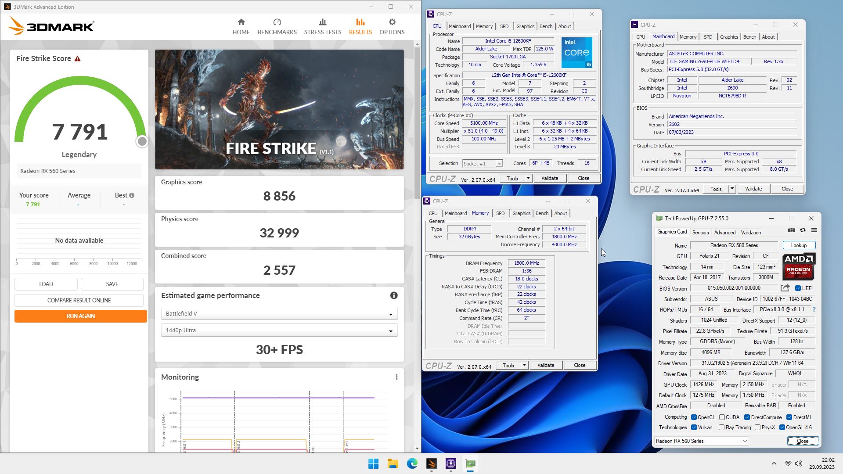Open Tools arrow in CPU-Z Mainboard window
This screenshot has width=843, height=474.
click(x=732, y=189)
